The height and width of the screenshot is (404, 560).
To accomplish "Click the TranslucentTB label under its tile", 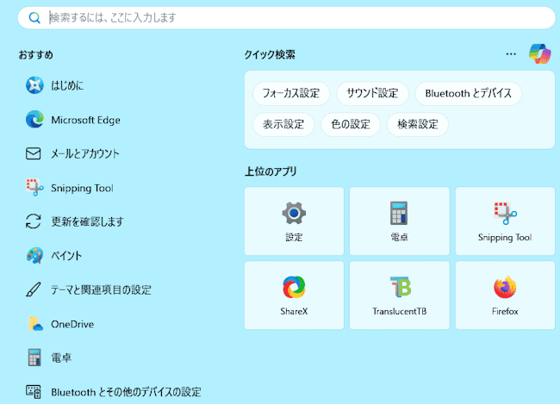I will [399, 312].
